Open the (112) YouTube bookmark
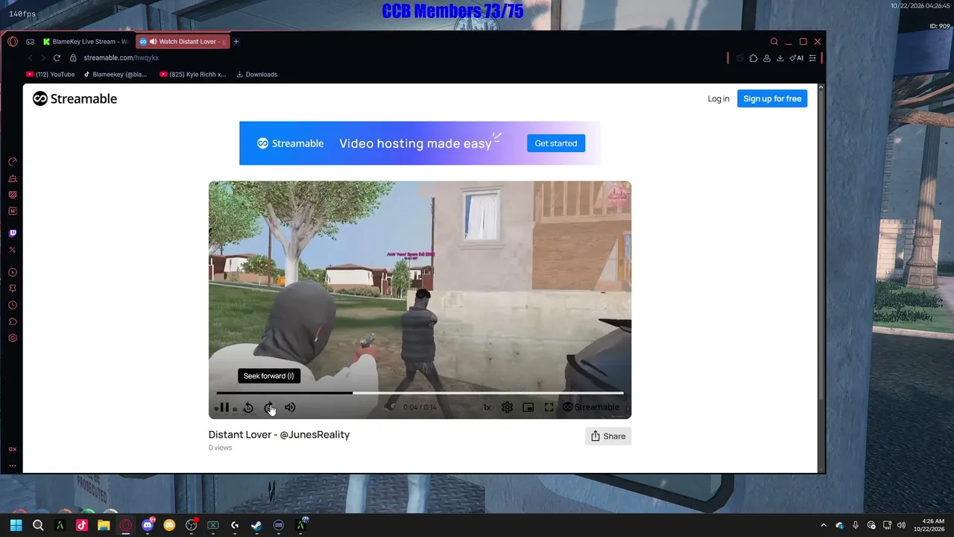The width and height of the screenshot is (954, 537). pos(50,75)
